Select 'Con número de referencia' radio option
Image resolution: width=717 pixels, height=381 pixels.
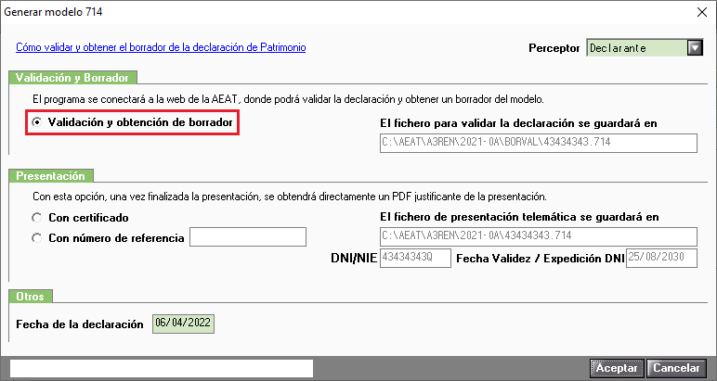tap(36, 238)
